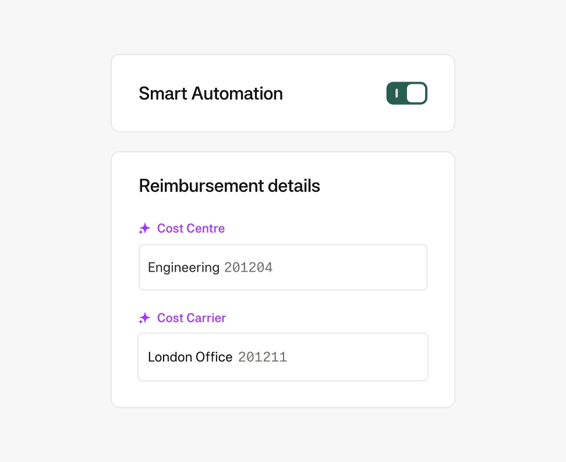
Task: Click the sparkle icon beside Cost Centre
Action: pos(144,229)
